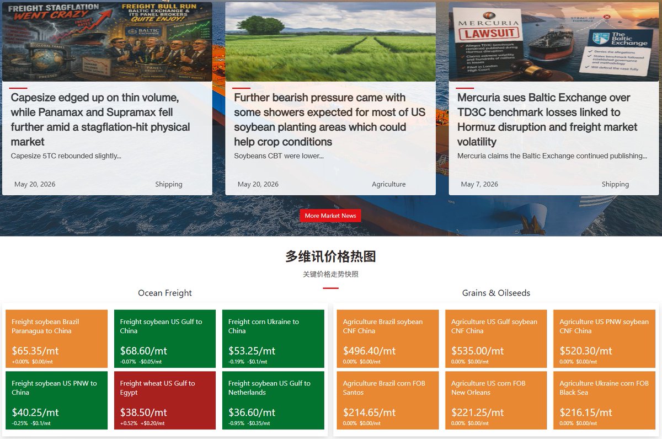The image size is (662, 439).
Task: Read the Mercuria sues Baltic Exchange headline
Action: tap(547, 120)
